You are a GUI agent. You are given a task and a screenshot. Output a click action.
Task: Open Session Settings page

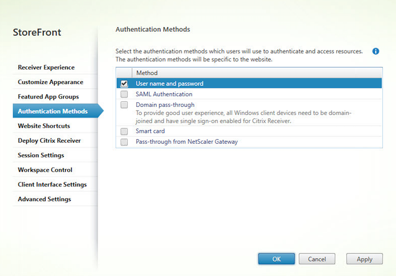pyautogui.click(x=55, y=155)
